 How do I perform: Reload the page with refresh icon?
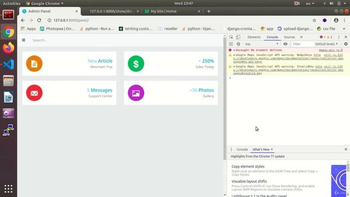pos(39,20)
